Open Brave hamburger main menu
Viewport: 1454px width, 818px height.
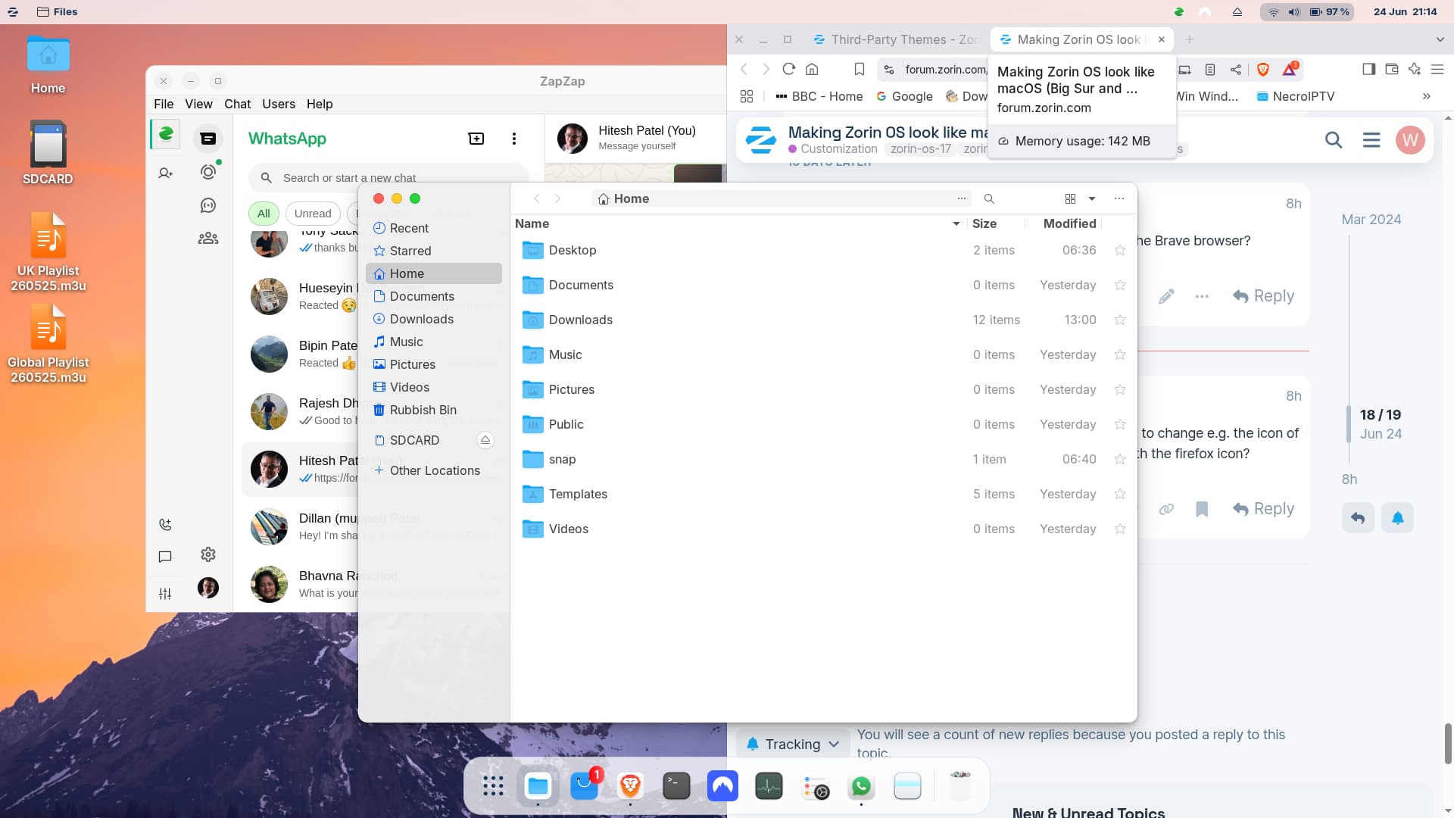pos(1437,69)
